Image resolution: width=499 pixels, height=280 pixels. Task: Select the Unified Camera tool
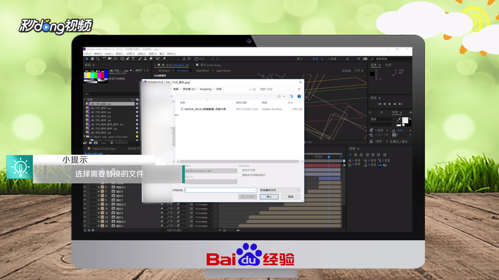[110, 59]
